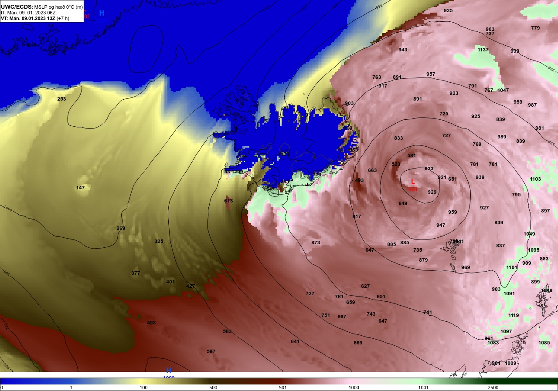Click the map value 927
The height and width of the screenshot is (391, 558).
[484, 208]
